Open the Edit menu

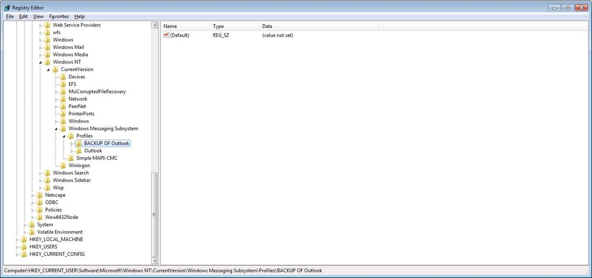coord(23,17)
